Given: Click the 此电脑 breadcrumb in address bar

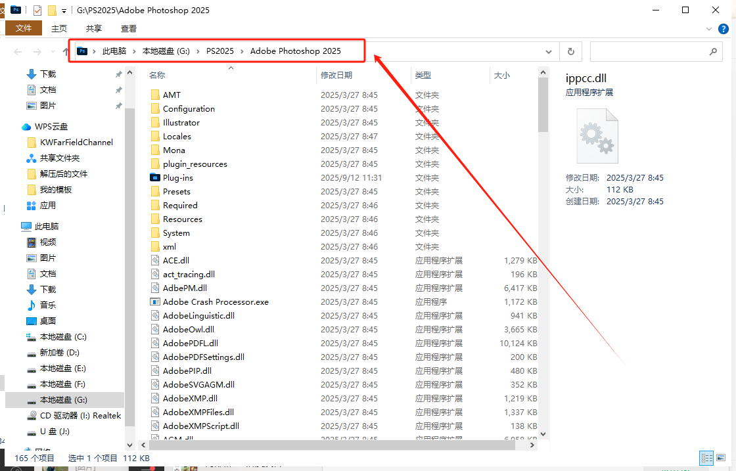Looking at the screenshot, I should [x=114, y=51].
